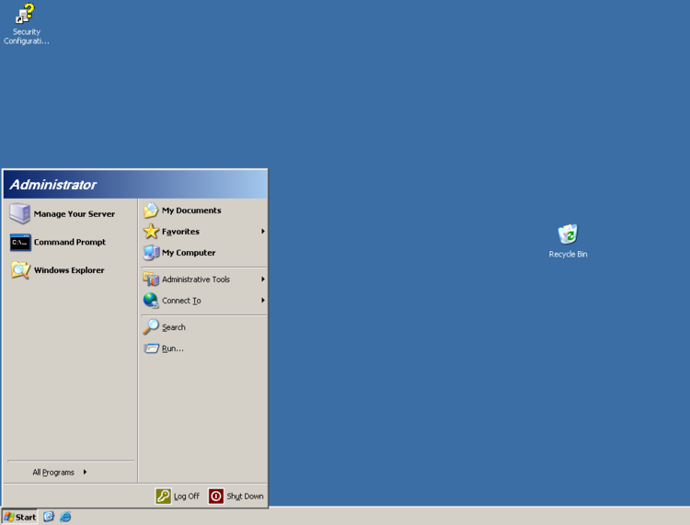Click the Run dialog icon

(151, 348)
